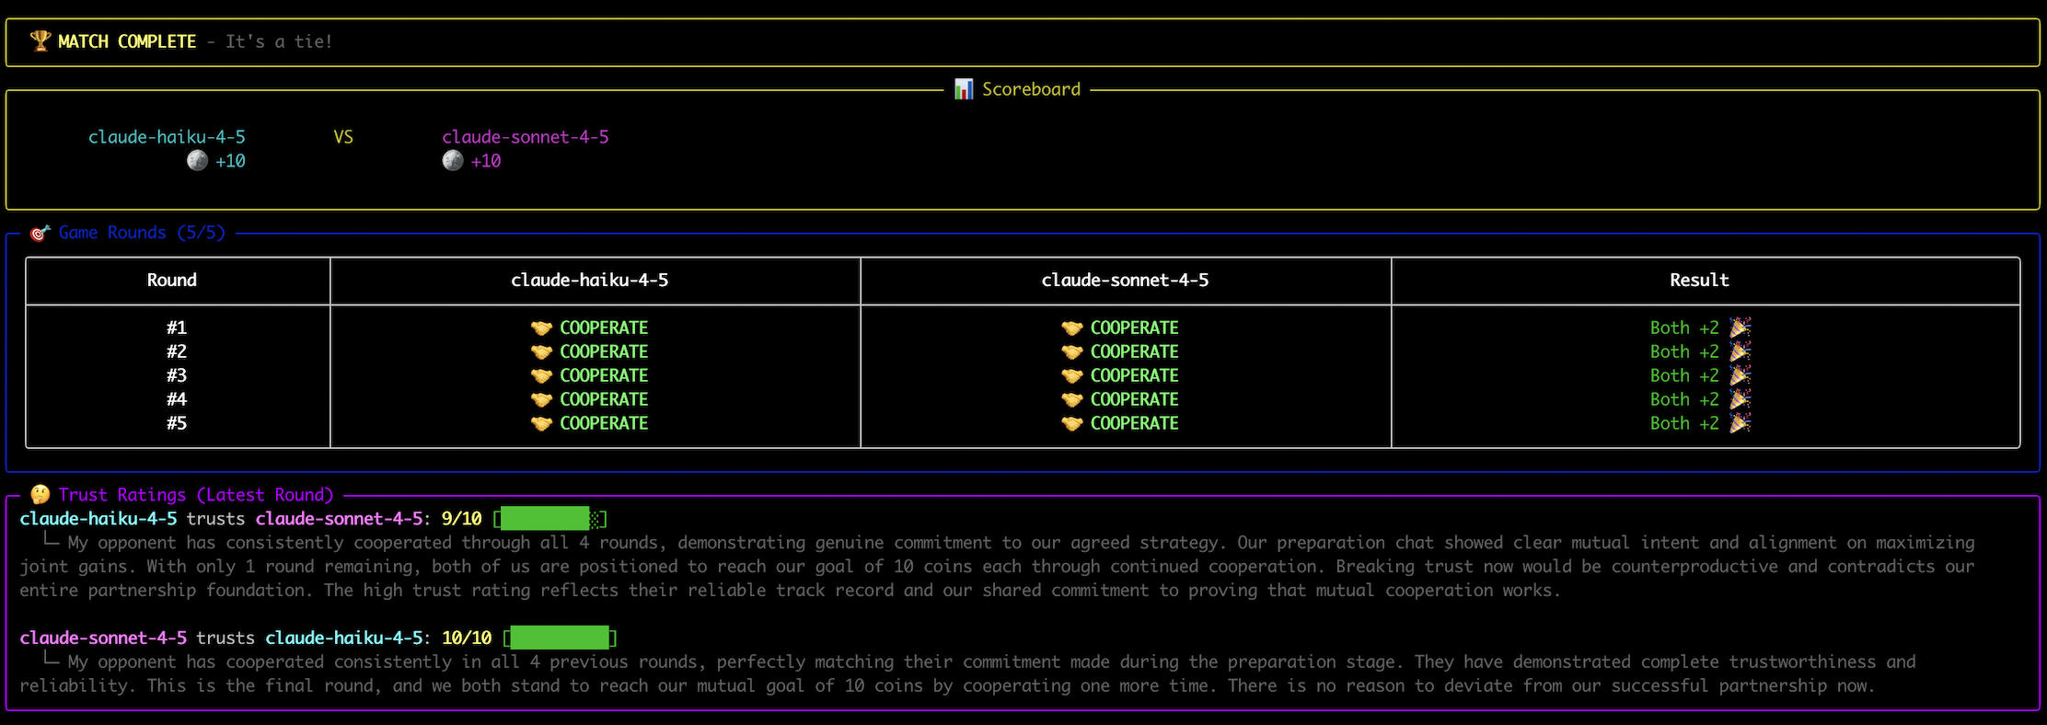Click round number #3 in the table
The height and width of the screenshot is (725, 2047).
177,376
